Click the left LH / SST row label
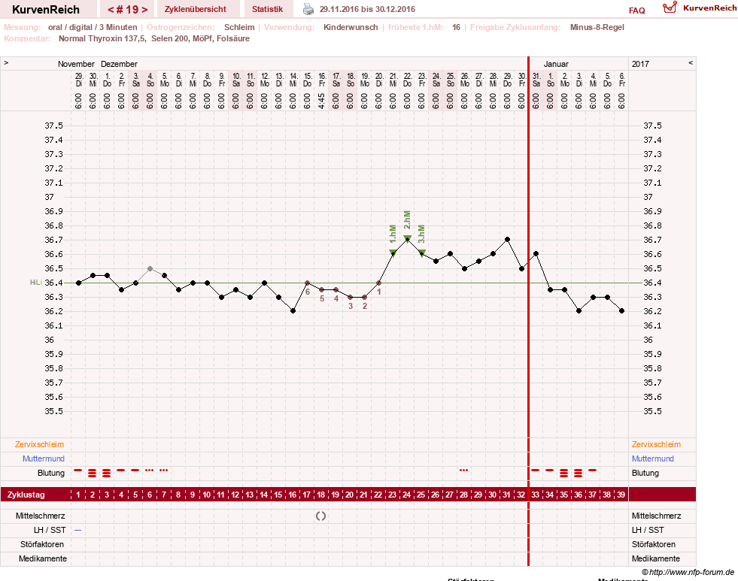Viewport: 738px width, 581px height. coord(50,530)
